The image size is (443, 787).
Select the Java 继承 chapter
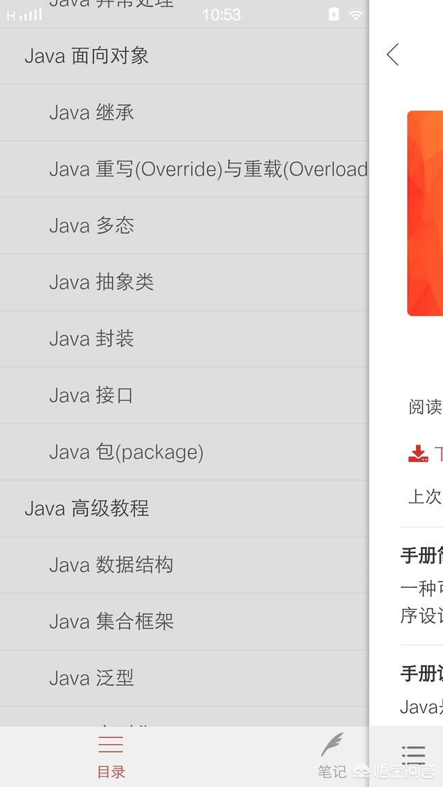point(184,113)
